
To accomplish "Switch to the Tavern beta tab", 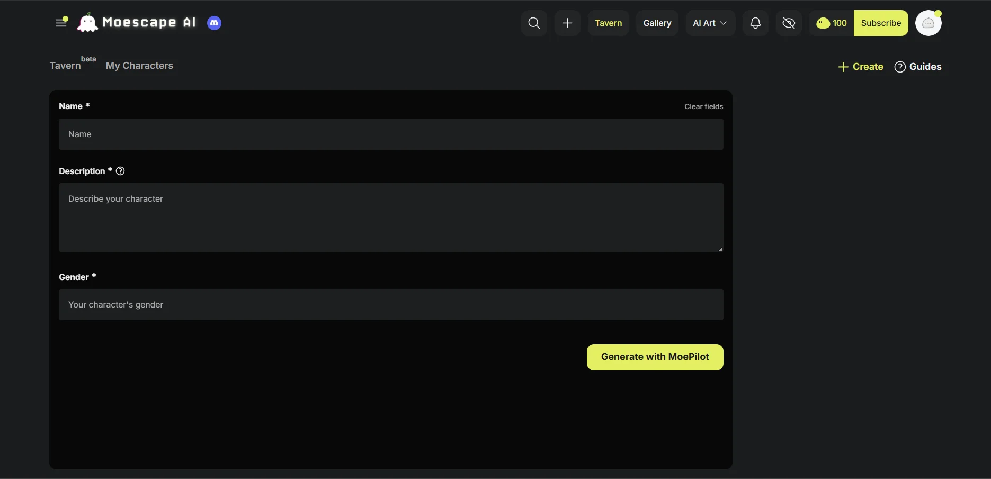I will tap(73, 64).
